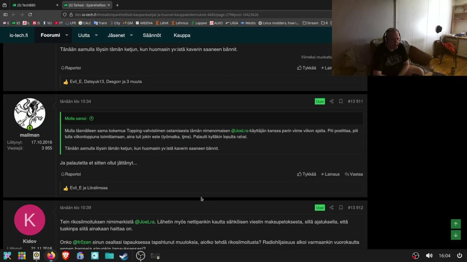This screenshot has height=262, width=467.
Task: Launch Firefox from the taskbar
Action: point(51,256)
